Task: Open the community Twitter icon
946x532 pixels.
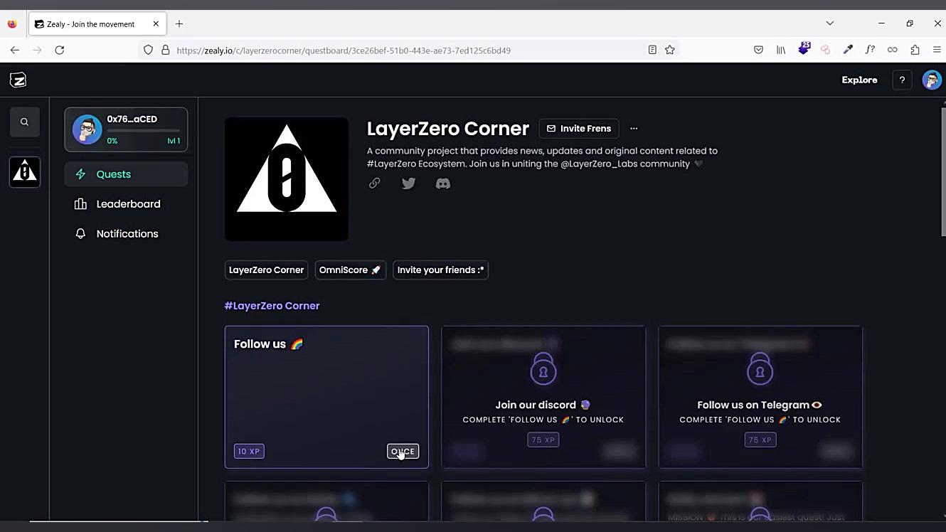Action: (x=408, y=183)
